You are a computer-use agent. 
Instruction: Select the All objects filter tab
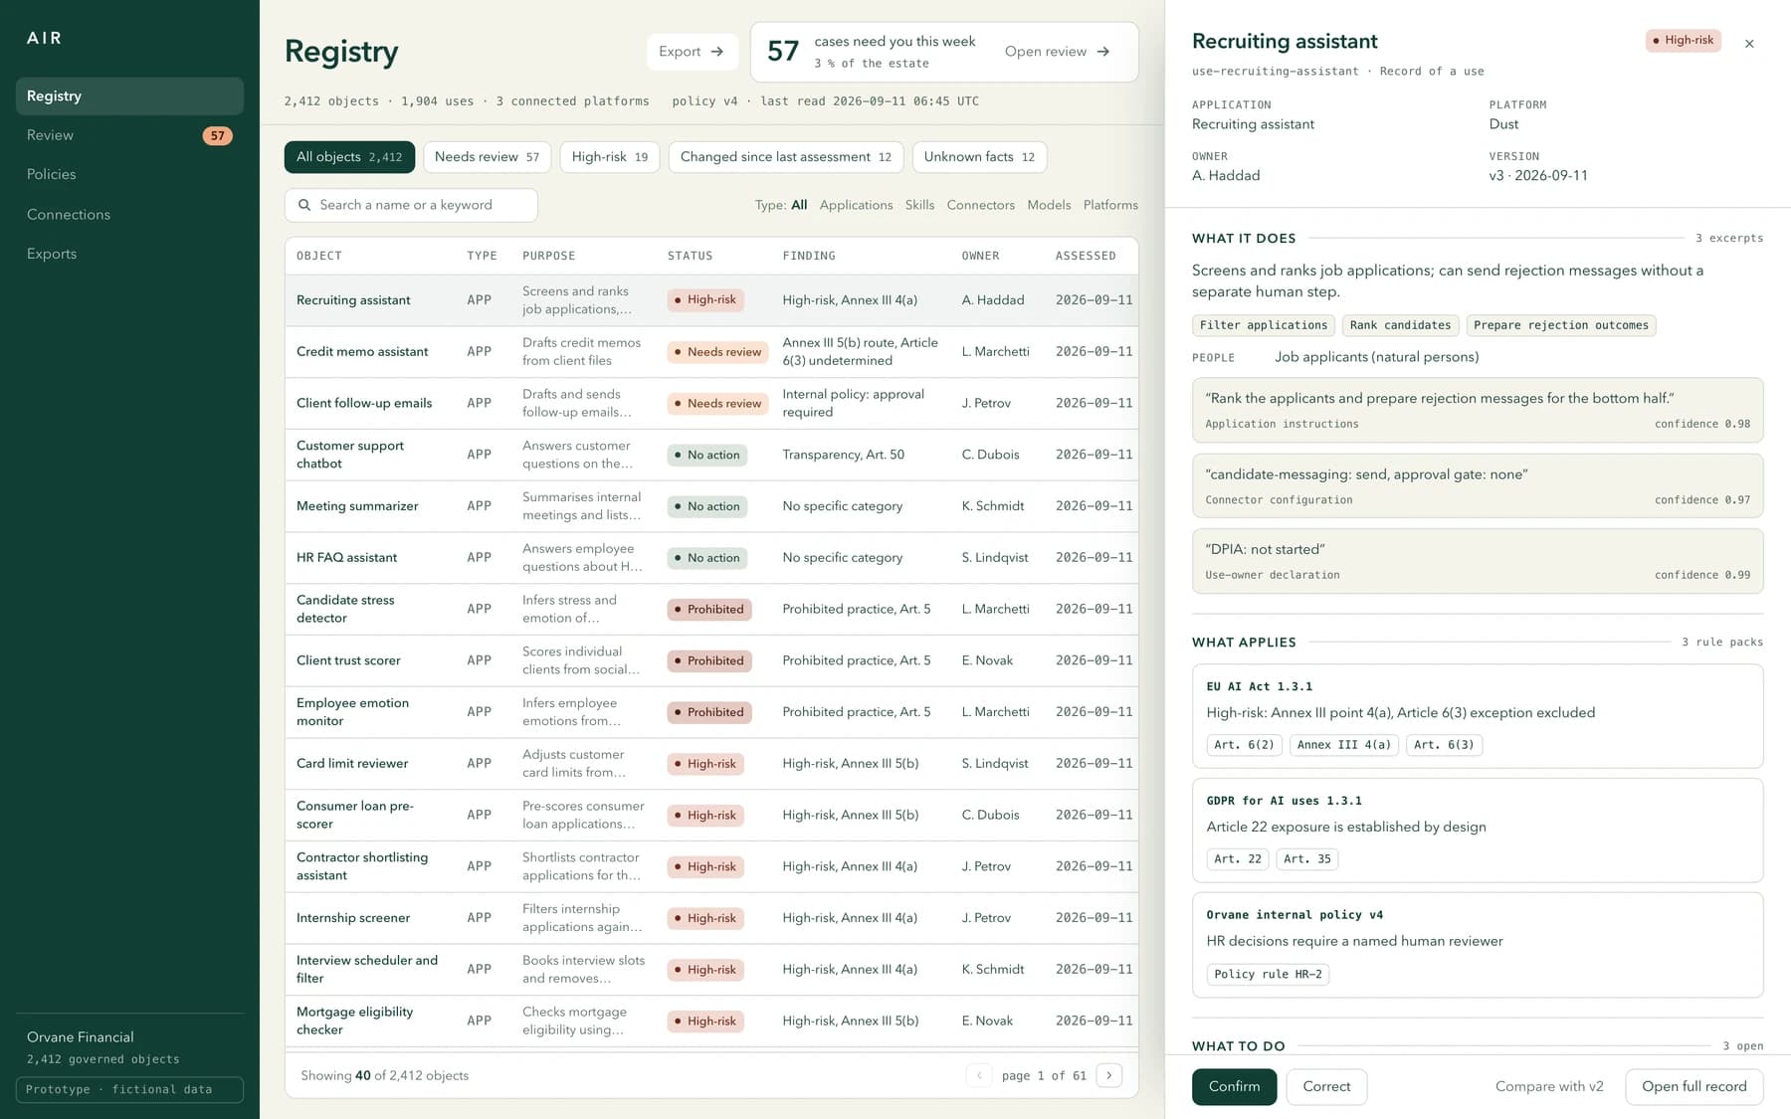349,157
